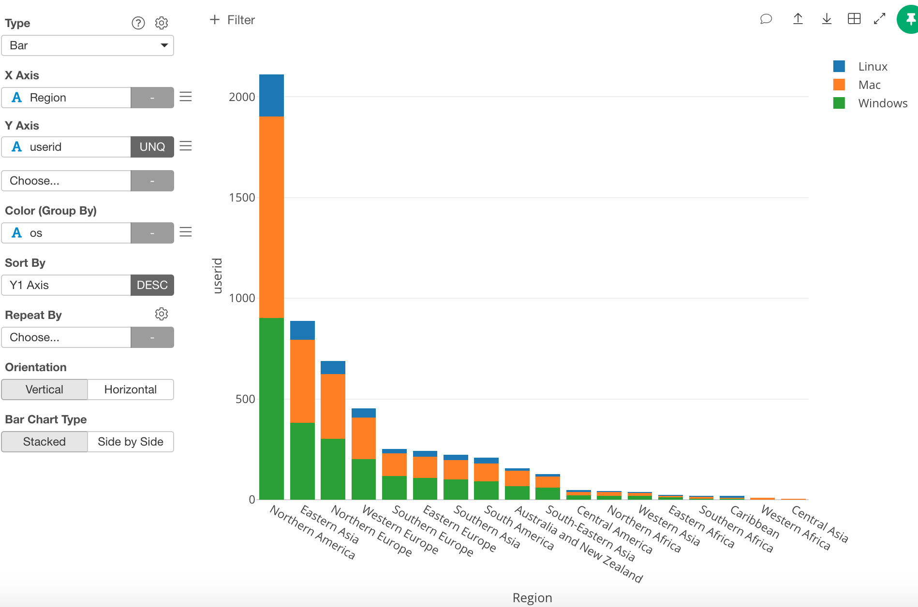
Task: Open the comment bubble icon
Action: point(766,19)
